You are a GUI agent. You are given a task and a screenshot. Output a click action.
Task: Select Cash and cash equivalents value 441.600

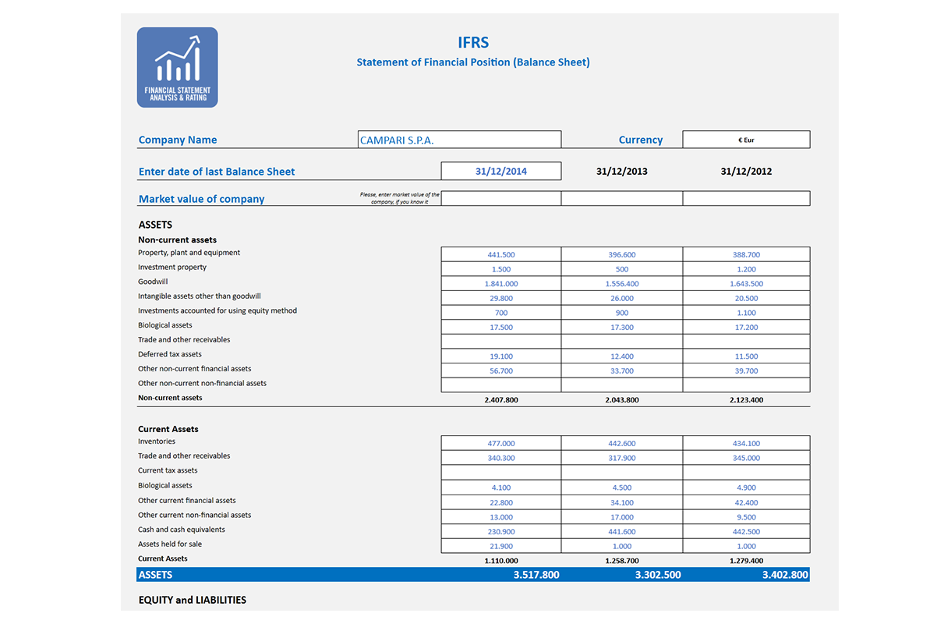coord(621,531)
